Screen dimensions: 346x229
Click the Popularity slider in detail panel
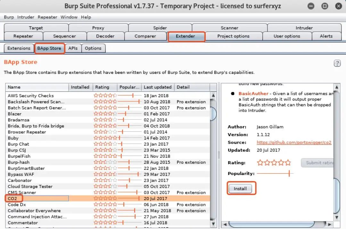(x=275, y=174)
